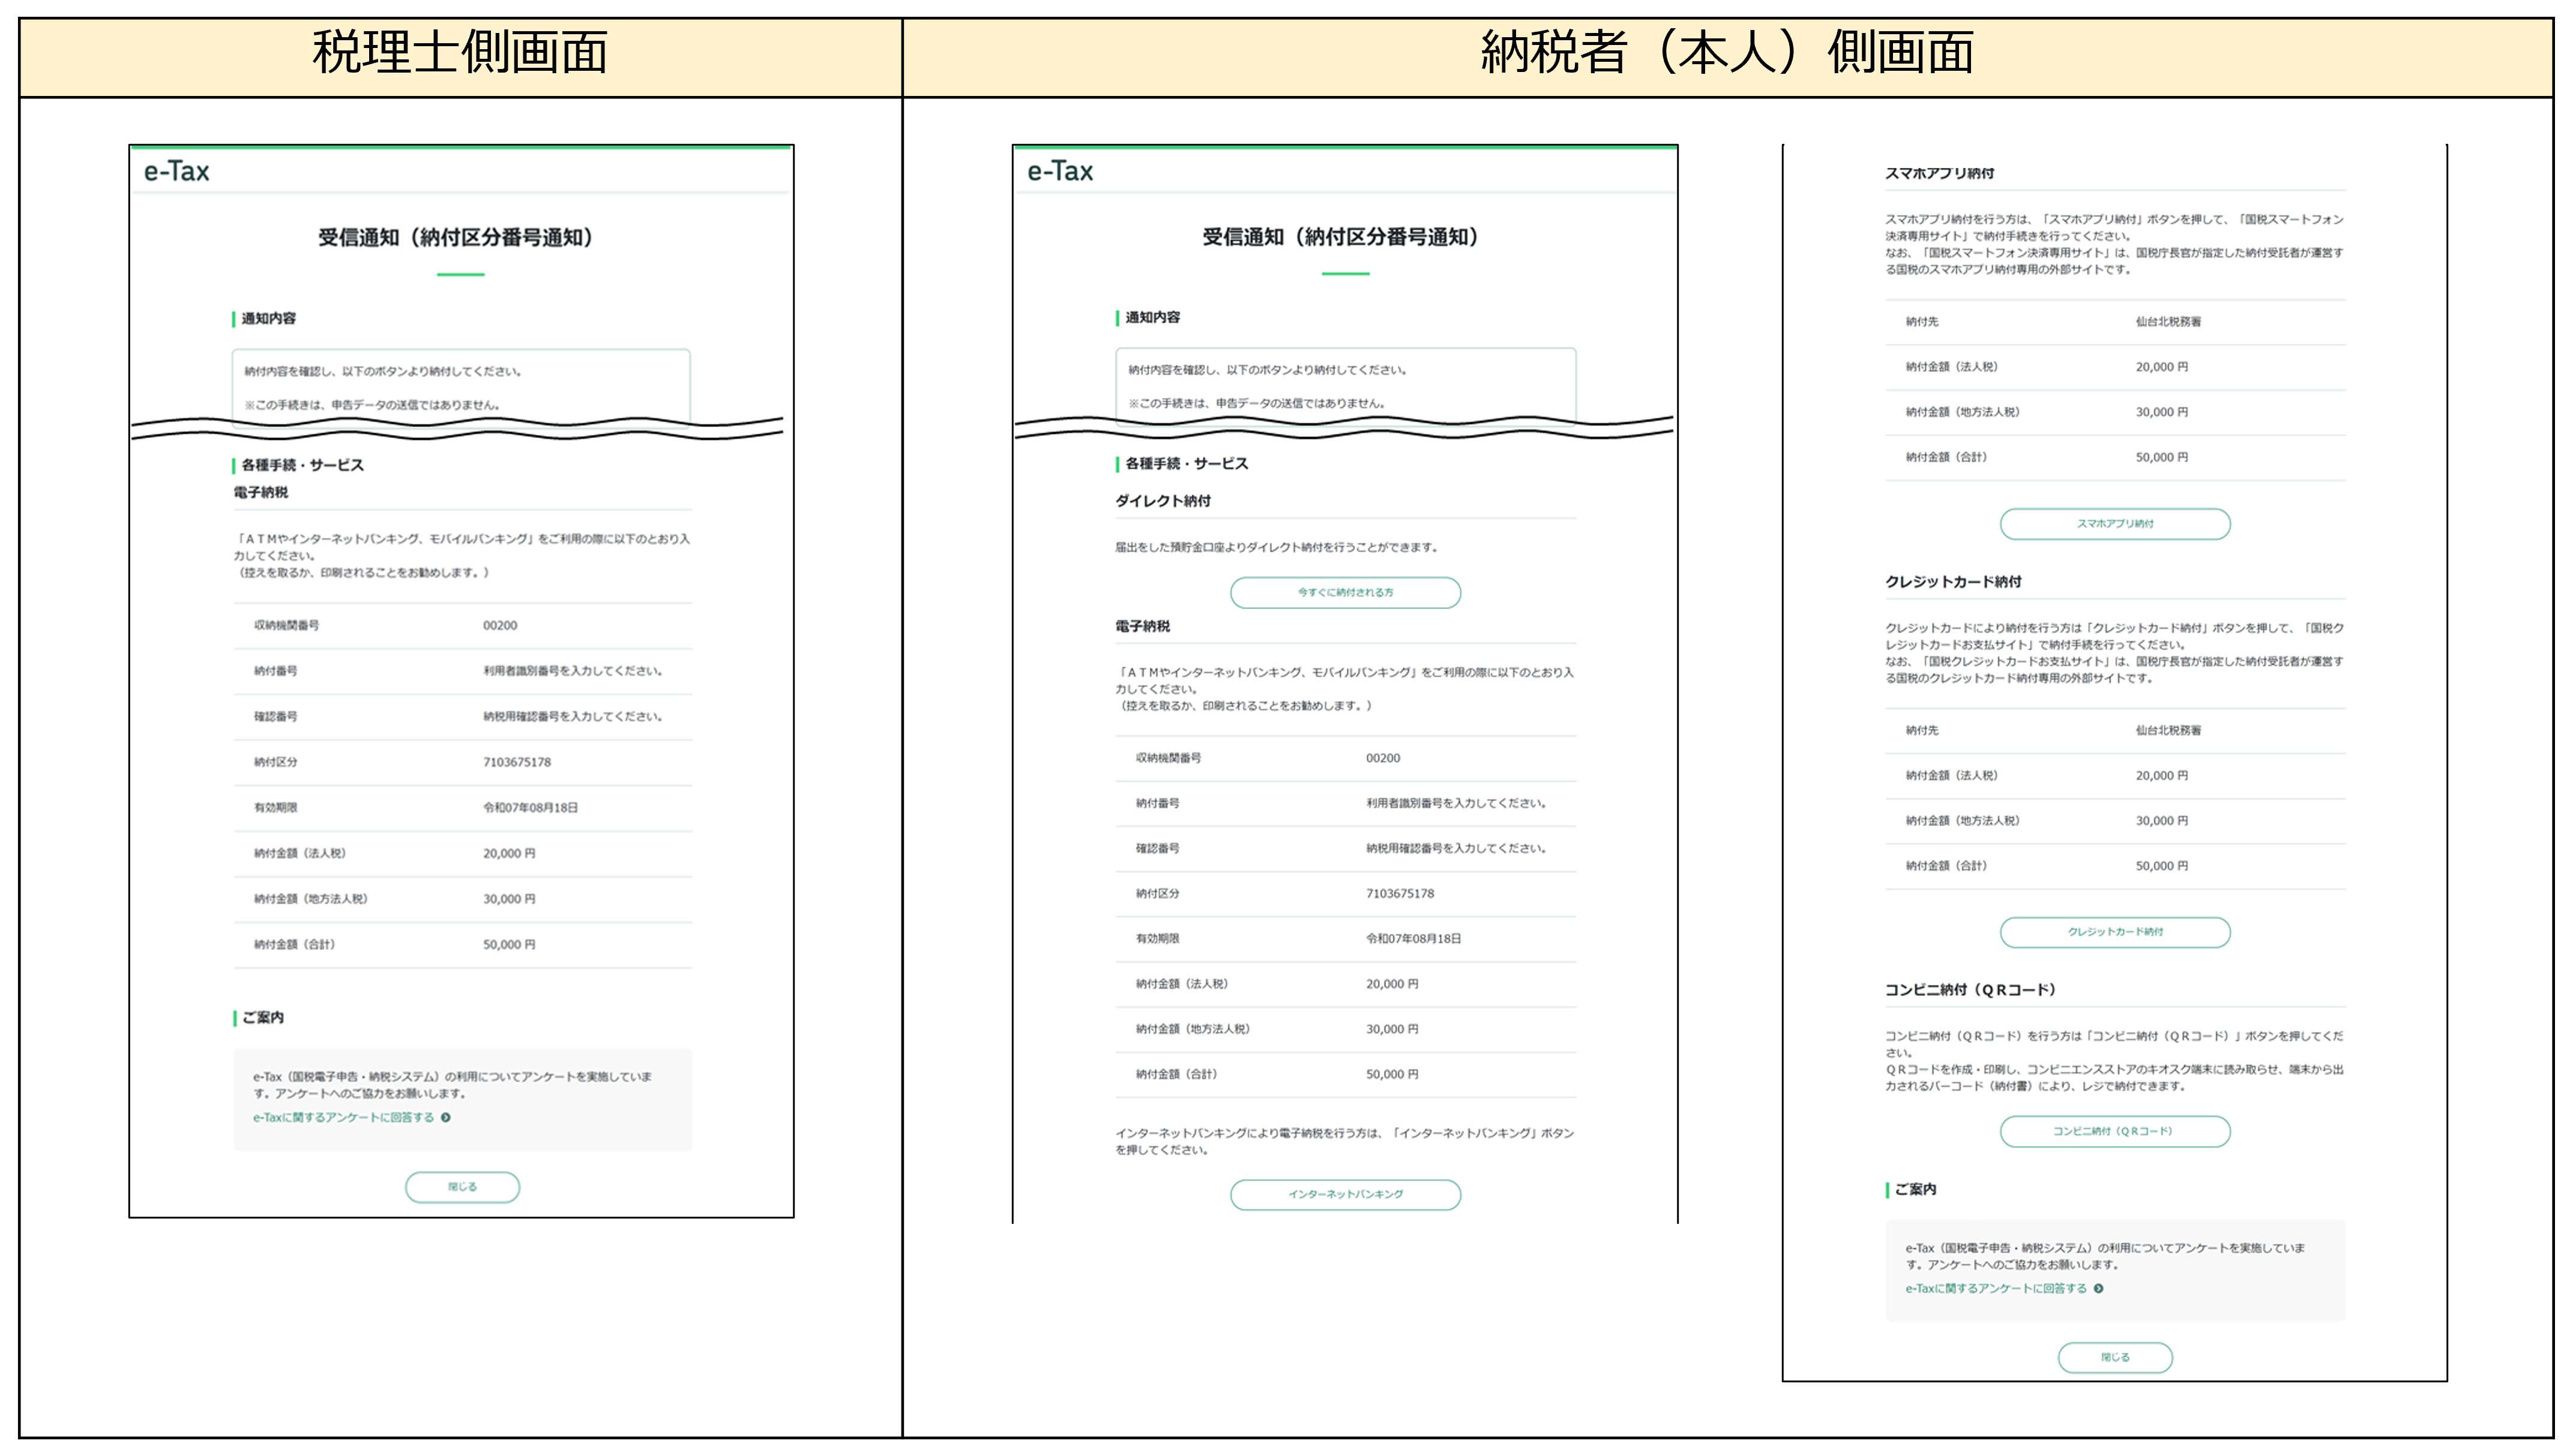Click 閉じる button in 税理士側画面

point(462,1187)
